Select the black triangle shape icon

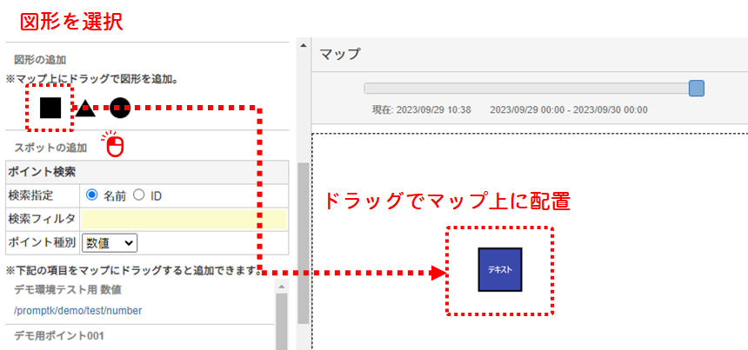coord(85,109)
